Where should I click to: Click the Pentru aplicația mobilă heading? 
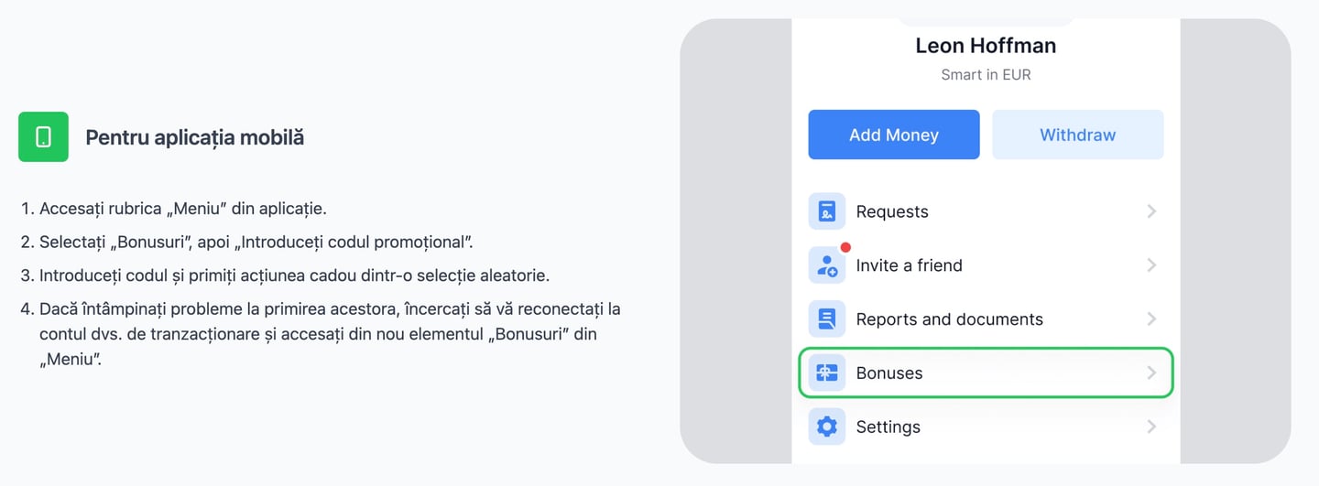point(194,137)
